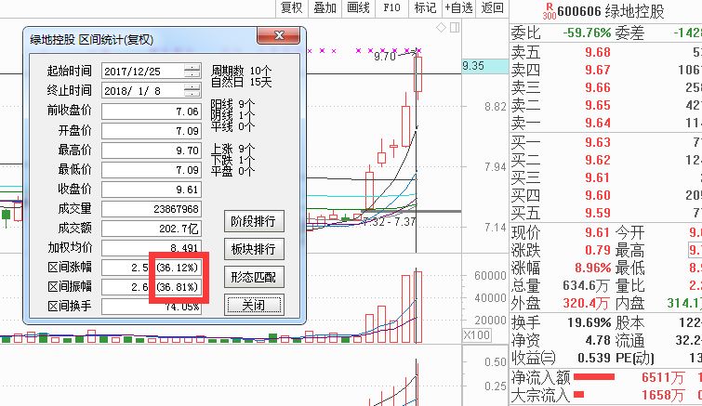Click the 加权均价 field 8.491

coord(152,248)
